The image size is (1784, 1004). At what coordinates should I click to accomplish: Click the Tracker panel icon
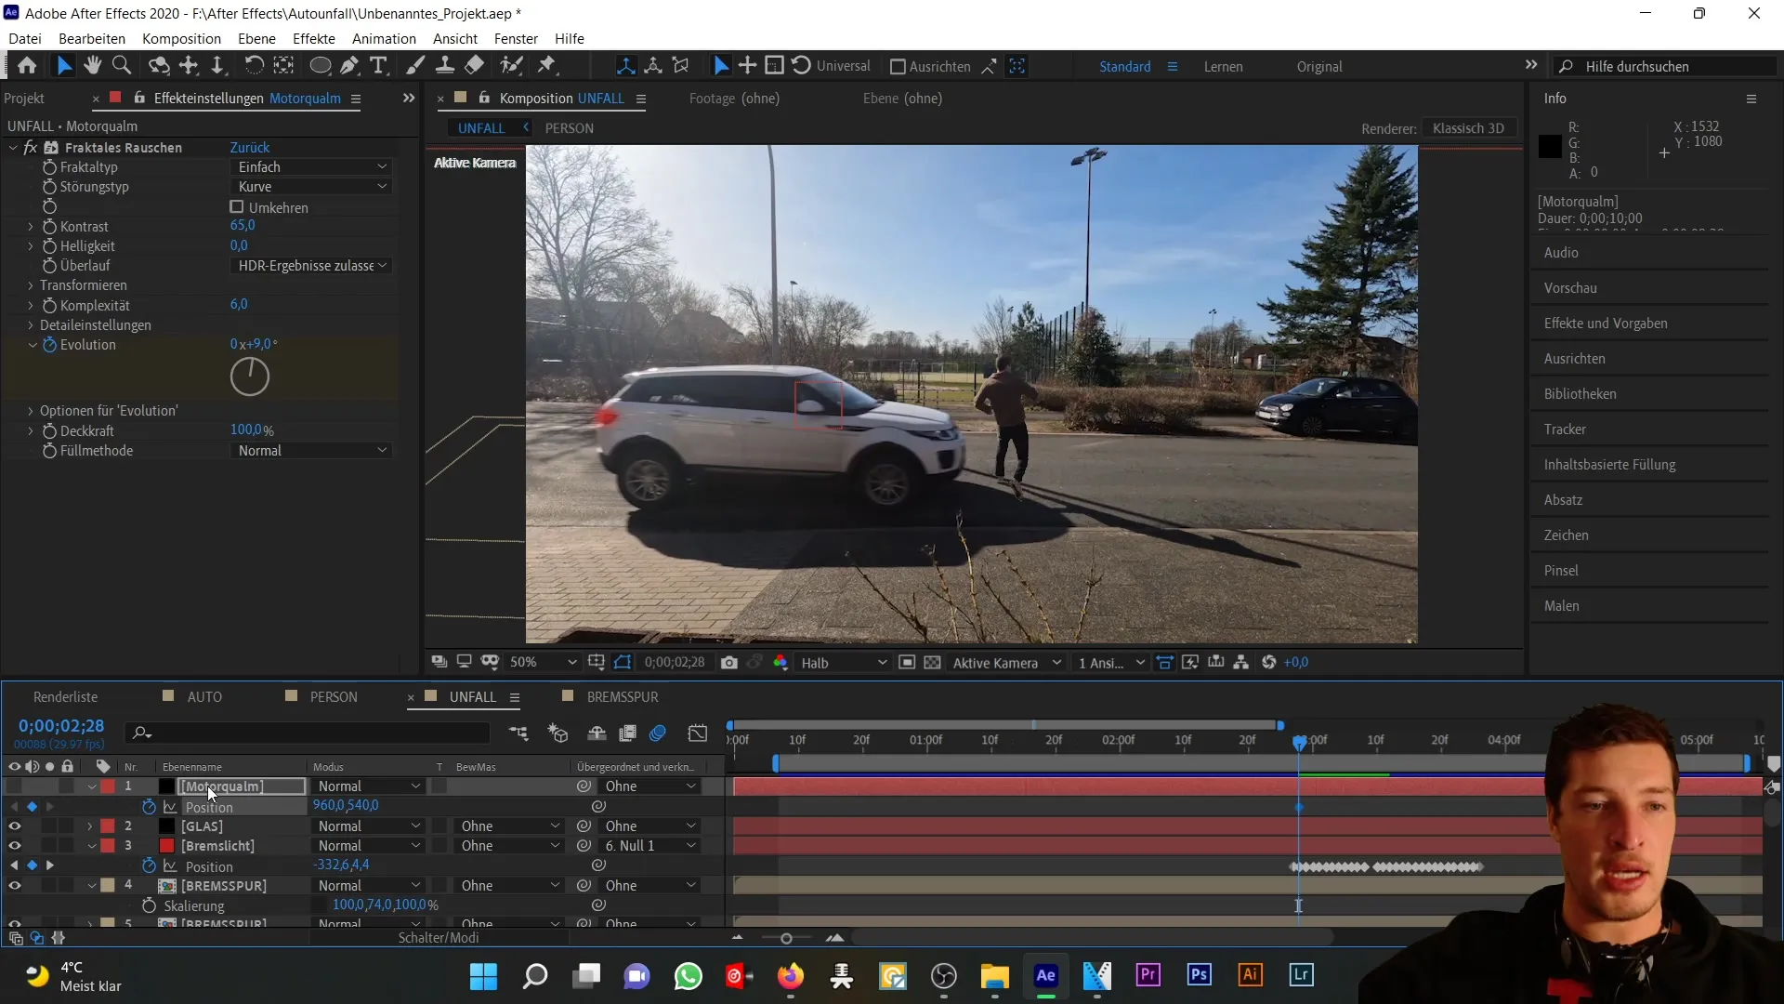pos(1566,428)
